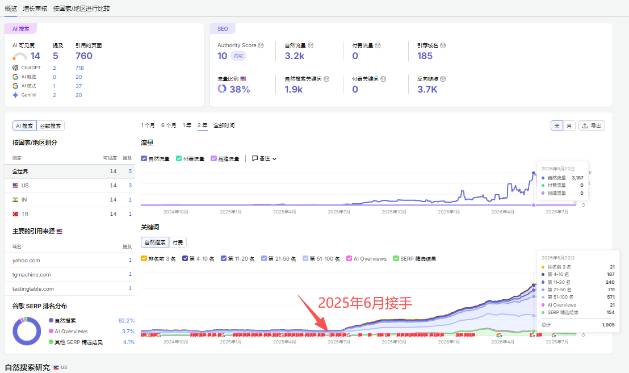Click the Google icon beside AI 概览

pyautogui.click(x=15, y=77)
